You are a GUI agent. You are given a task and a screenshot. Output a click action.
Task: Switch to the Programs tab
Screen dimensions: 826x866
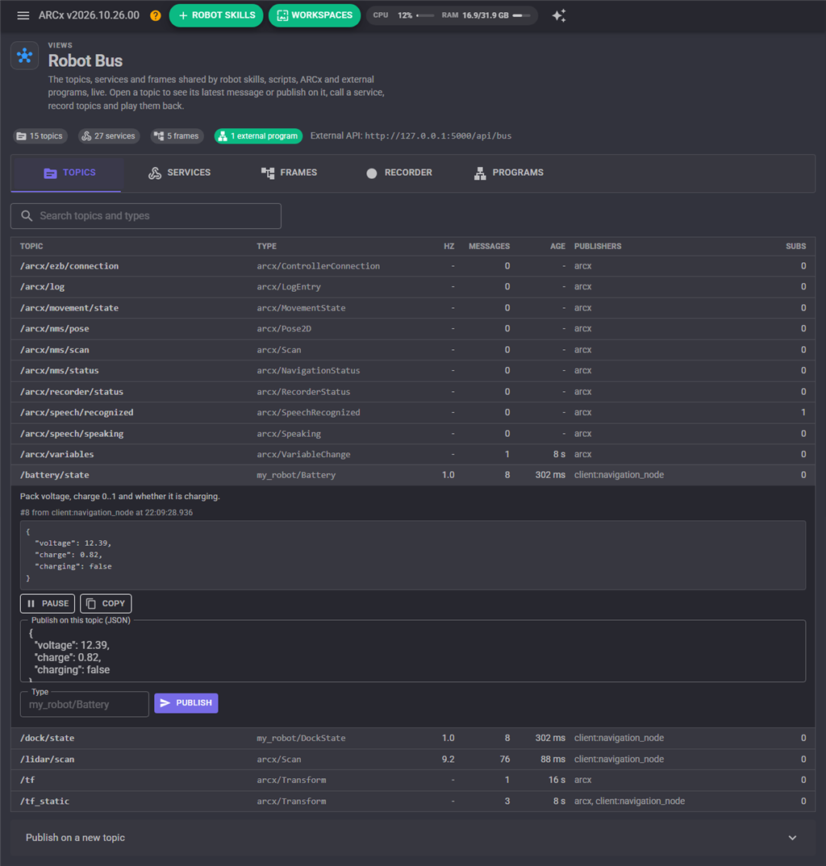(x=508, y=173)
